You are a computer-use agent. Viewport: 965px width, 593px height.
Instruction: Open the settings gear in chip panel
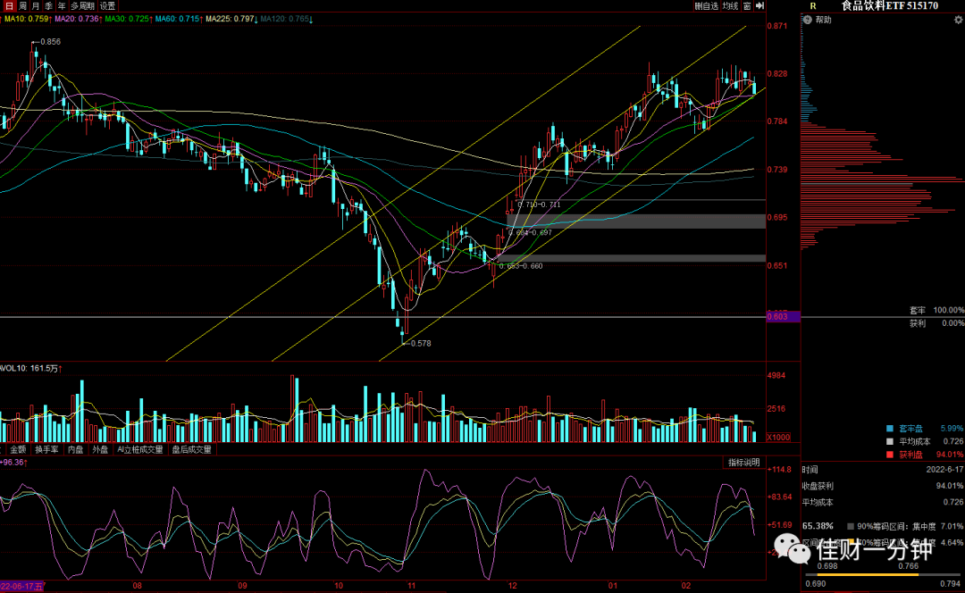click(958, 20)
